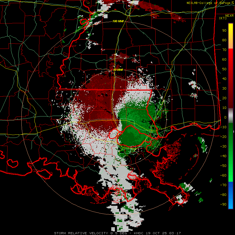
Task: Click the -90 value on the velocity scale
Action: pyautogui.click(x=223, y=204)
